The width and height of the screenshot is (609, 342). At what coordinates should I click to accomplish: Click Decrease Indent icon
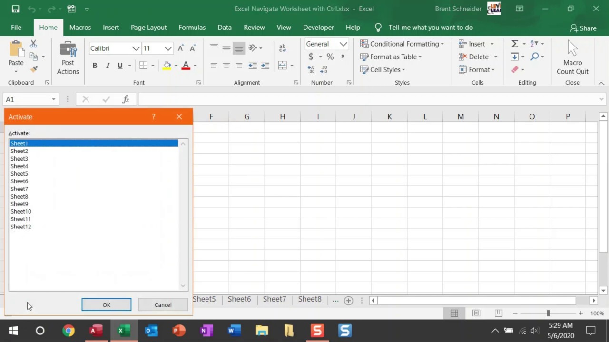pyautogui.click(x=253, y=66)
